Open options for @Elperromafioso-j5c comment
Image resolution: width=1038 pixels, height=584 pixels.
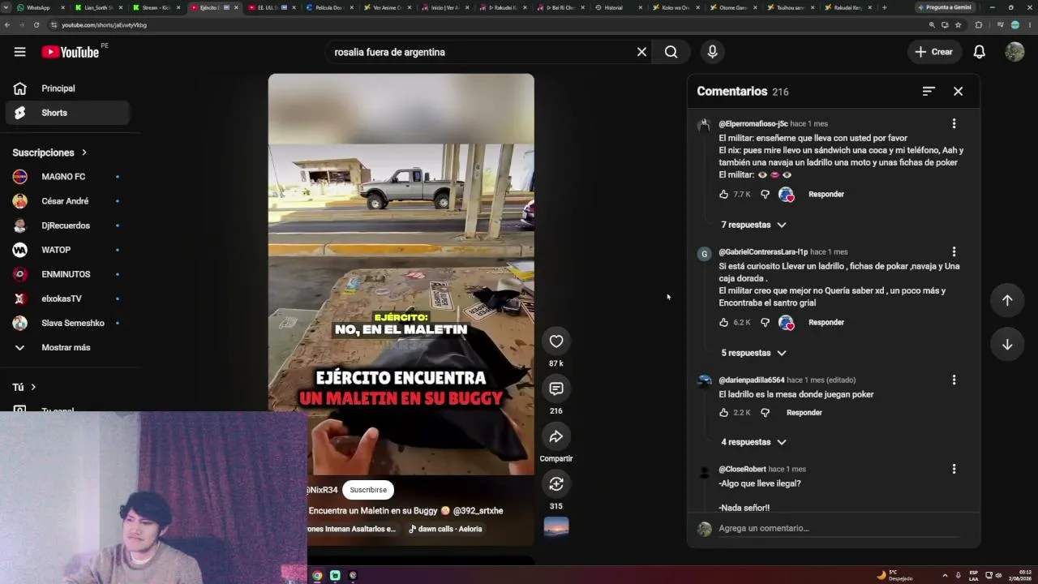click(954, 123)
